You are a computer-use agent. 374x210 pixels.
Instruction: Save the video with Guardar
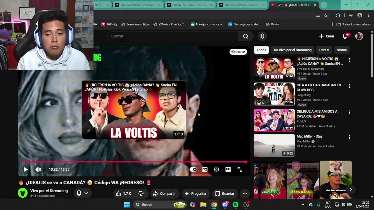225,194
